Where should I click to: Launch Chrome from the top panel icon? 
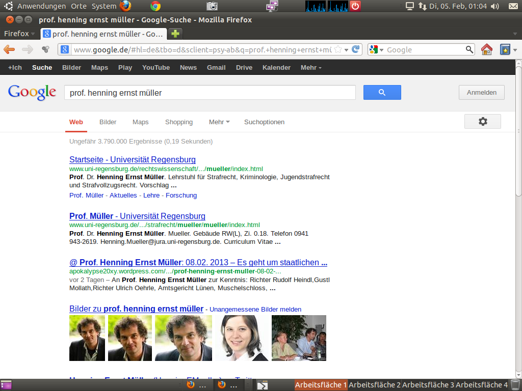155,6
